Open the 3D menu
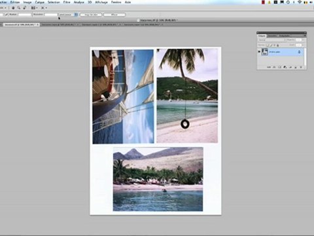314x236 pixels. tap(90, 2)
